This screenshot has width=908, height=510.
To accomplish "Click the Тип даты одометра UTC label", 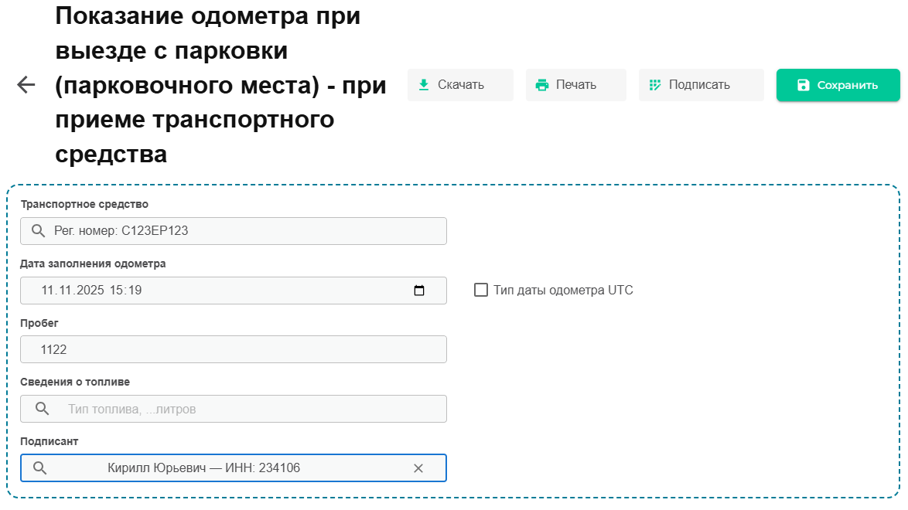I will coord(563,291).
